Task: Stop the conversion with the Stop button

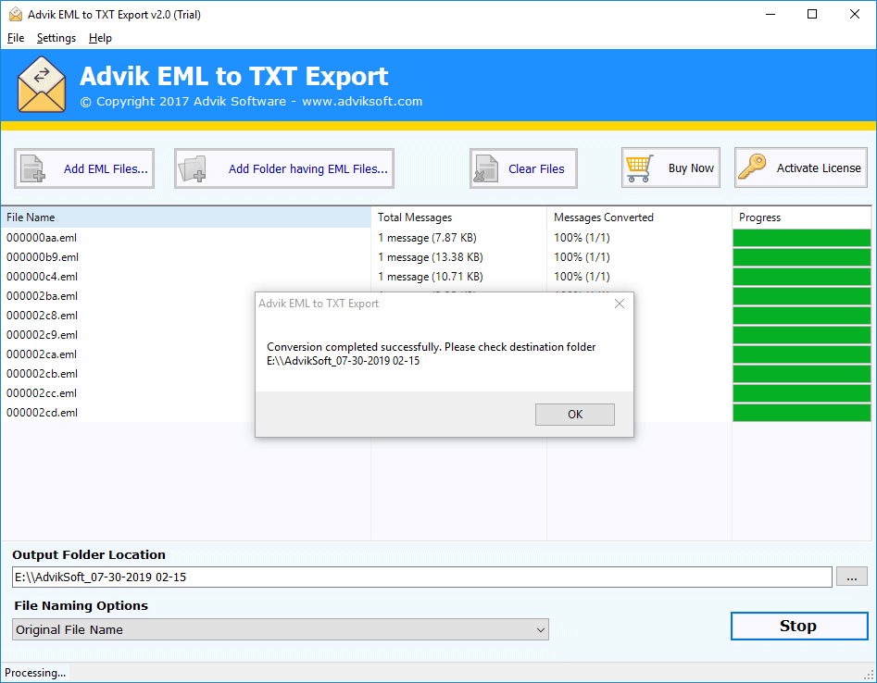Action: coord(799,626)
